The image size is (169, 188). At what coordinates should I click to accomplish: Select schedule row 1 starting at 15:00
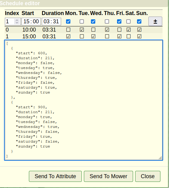pyautogui.click(x=84, y=36)
